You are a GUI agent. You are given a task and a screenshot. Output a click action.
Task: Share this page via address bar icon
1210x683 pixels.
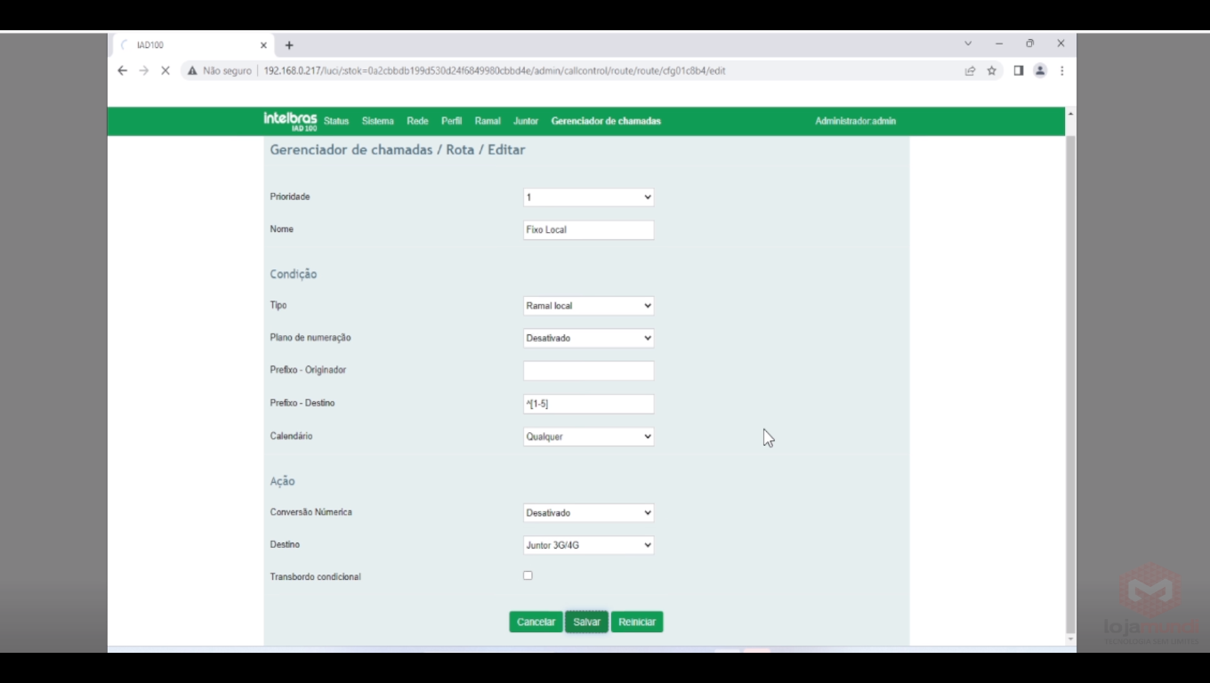[970, 70]
